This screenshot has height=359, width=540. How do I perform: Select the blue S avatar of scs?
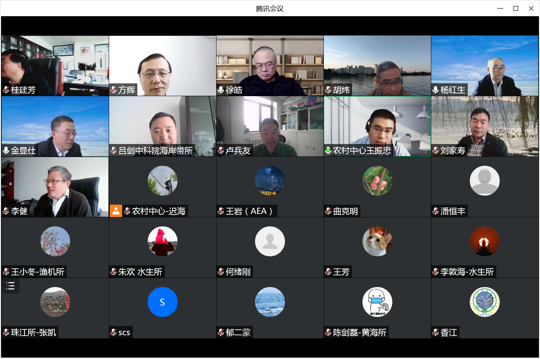(x=162, y=302)
